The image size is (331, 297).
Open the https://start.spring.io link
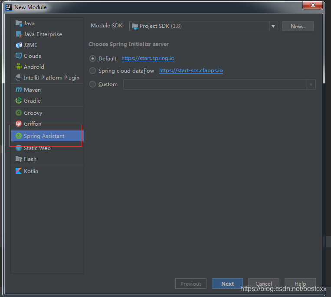[148, 58]
